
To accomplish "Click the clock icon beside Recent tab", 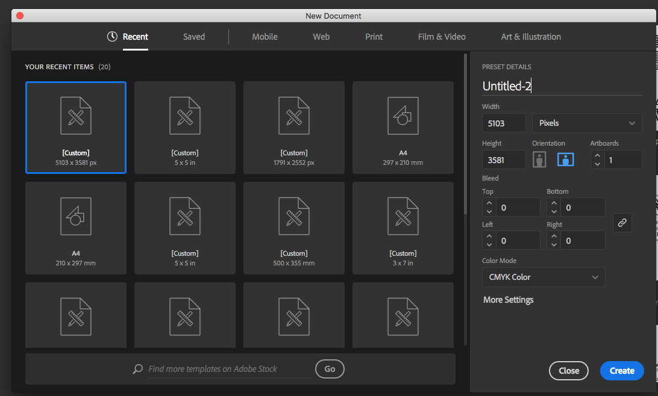I will (x=112, y=36).
